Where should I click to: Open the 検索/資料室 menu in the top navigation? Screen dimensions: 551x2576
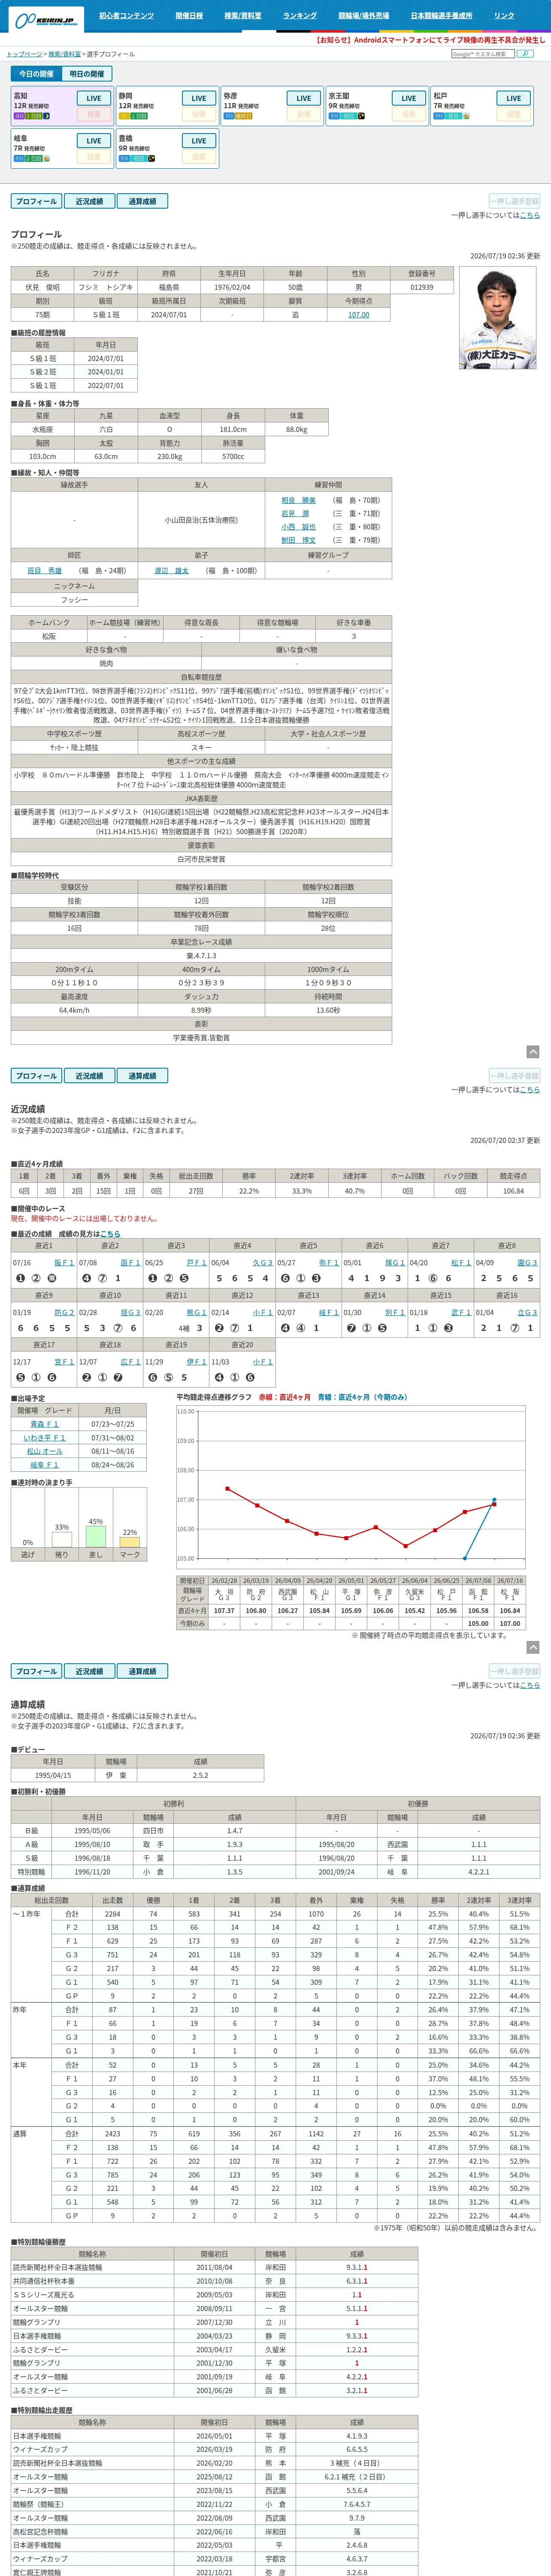(x=243, y=16)
